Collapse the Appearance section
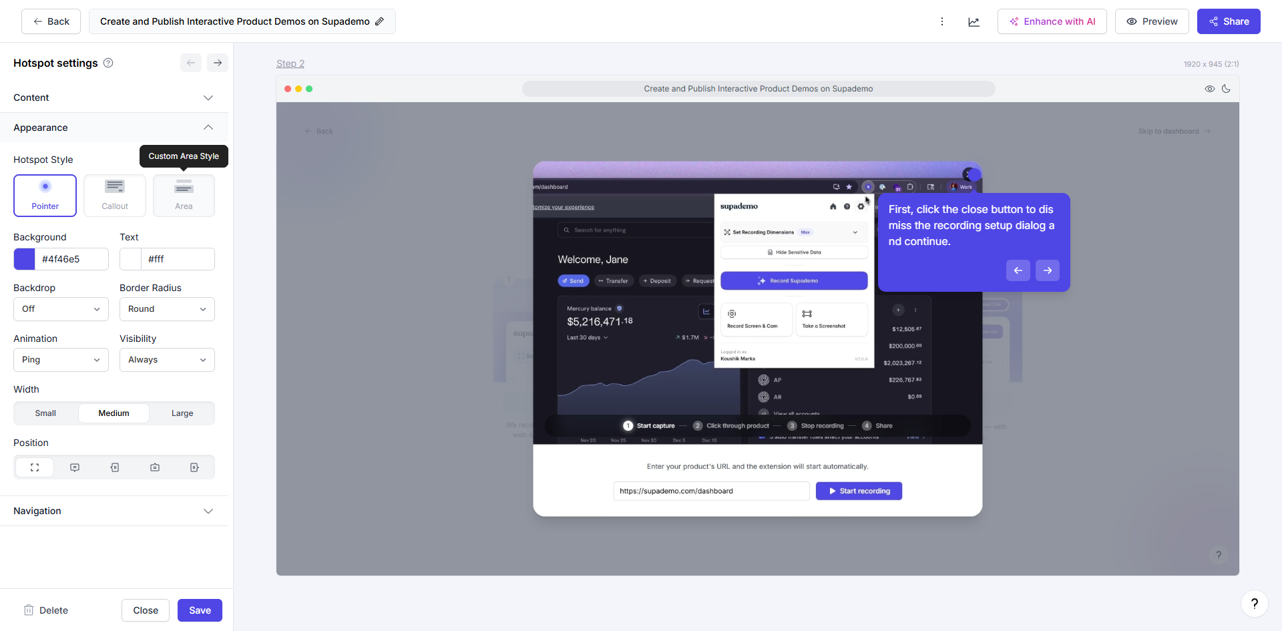Image resolution: width=1282 pixels, height=631 pixels. point(114,128)
